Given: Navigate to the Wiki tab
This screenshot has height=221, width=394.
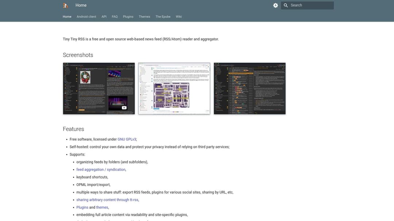Looking at the screenshot, I should tap(179, 16).
